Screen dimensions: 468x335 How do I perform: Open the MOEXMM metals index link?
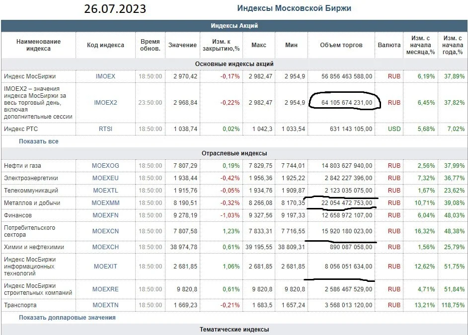point(105,203)
